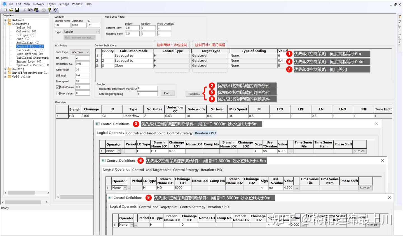Toggle the Initial Value checkbox
The image size is (403, 236).
(58, 87)
